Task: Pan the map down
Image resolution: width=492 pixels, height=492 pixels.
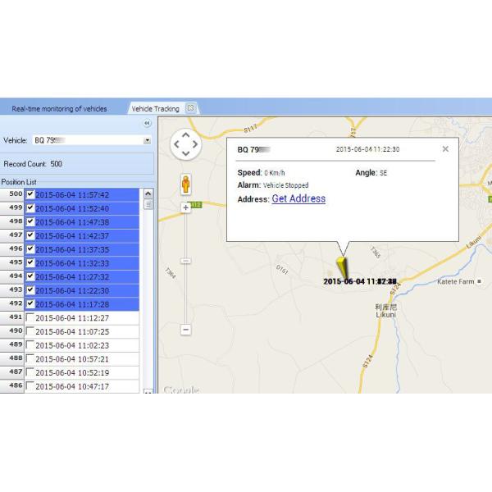Action: pos(186,153)
